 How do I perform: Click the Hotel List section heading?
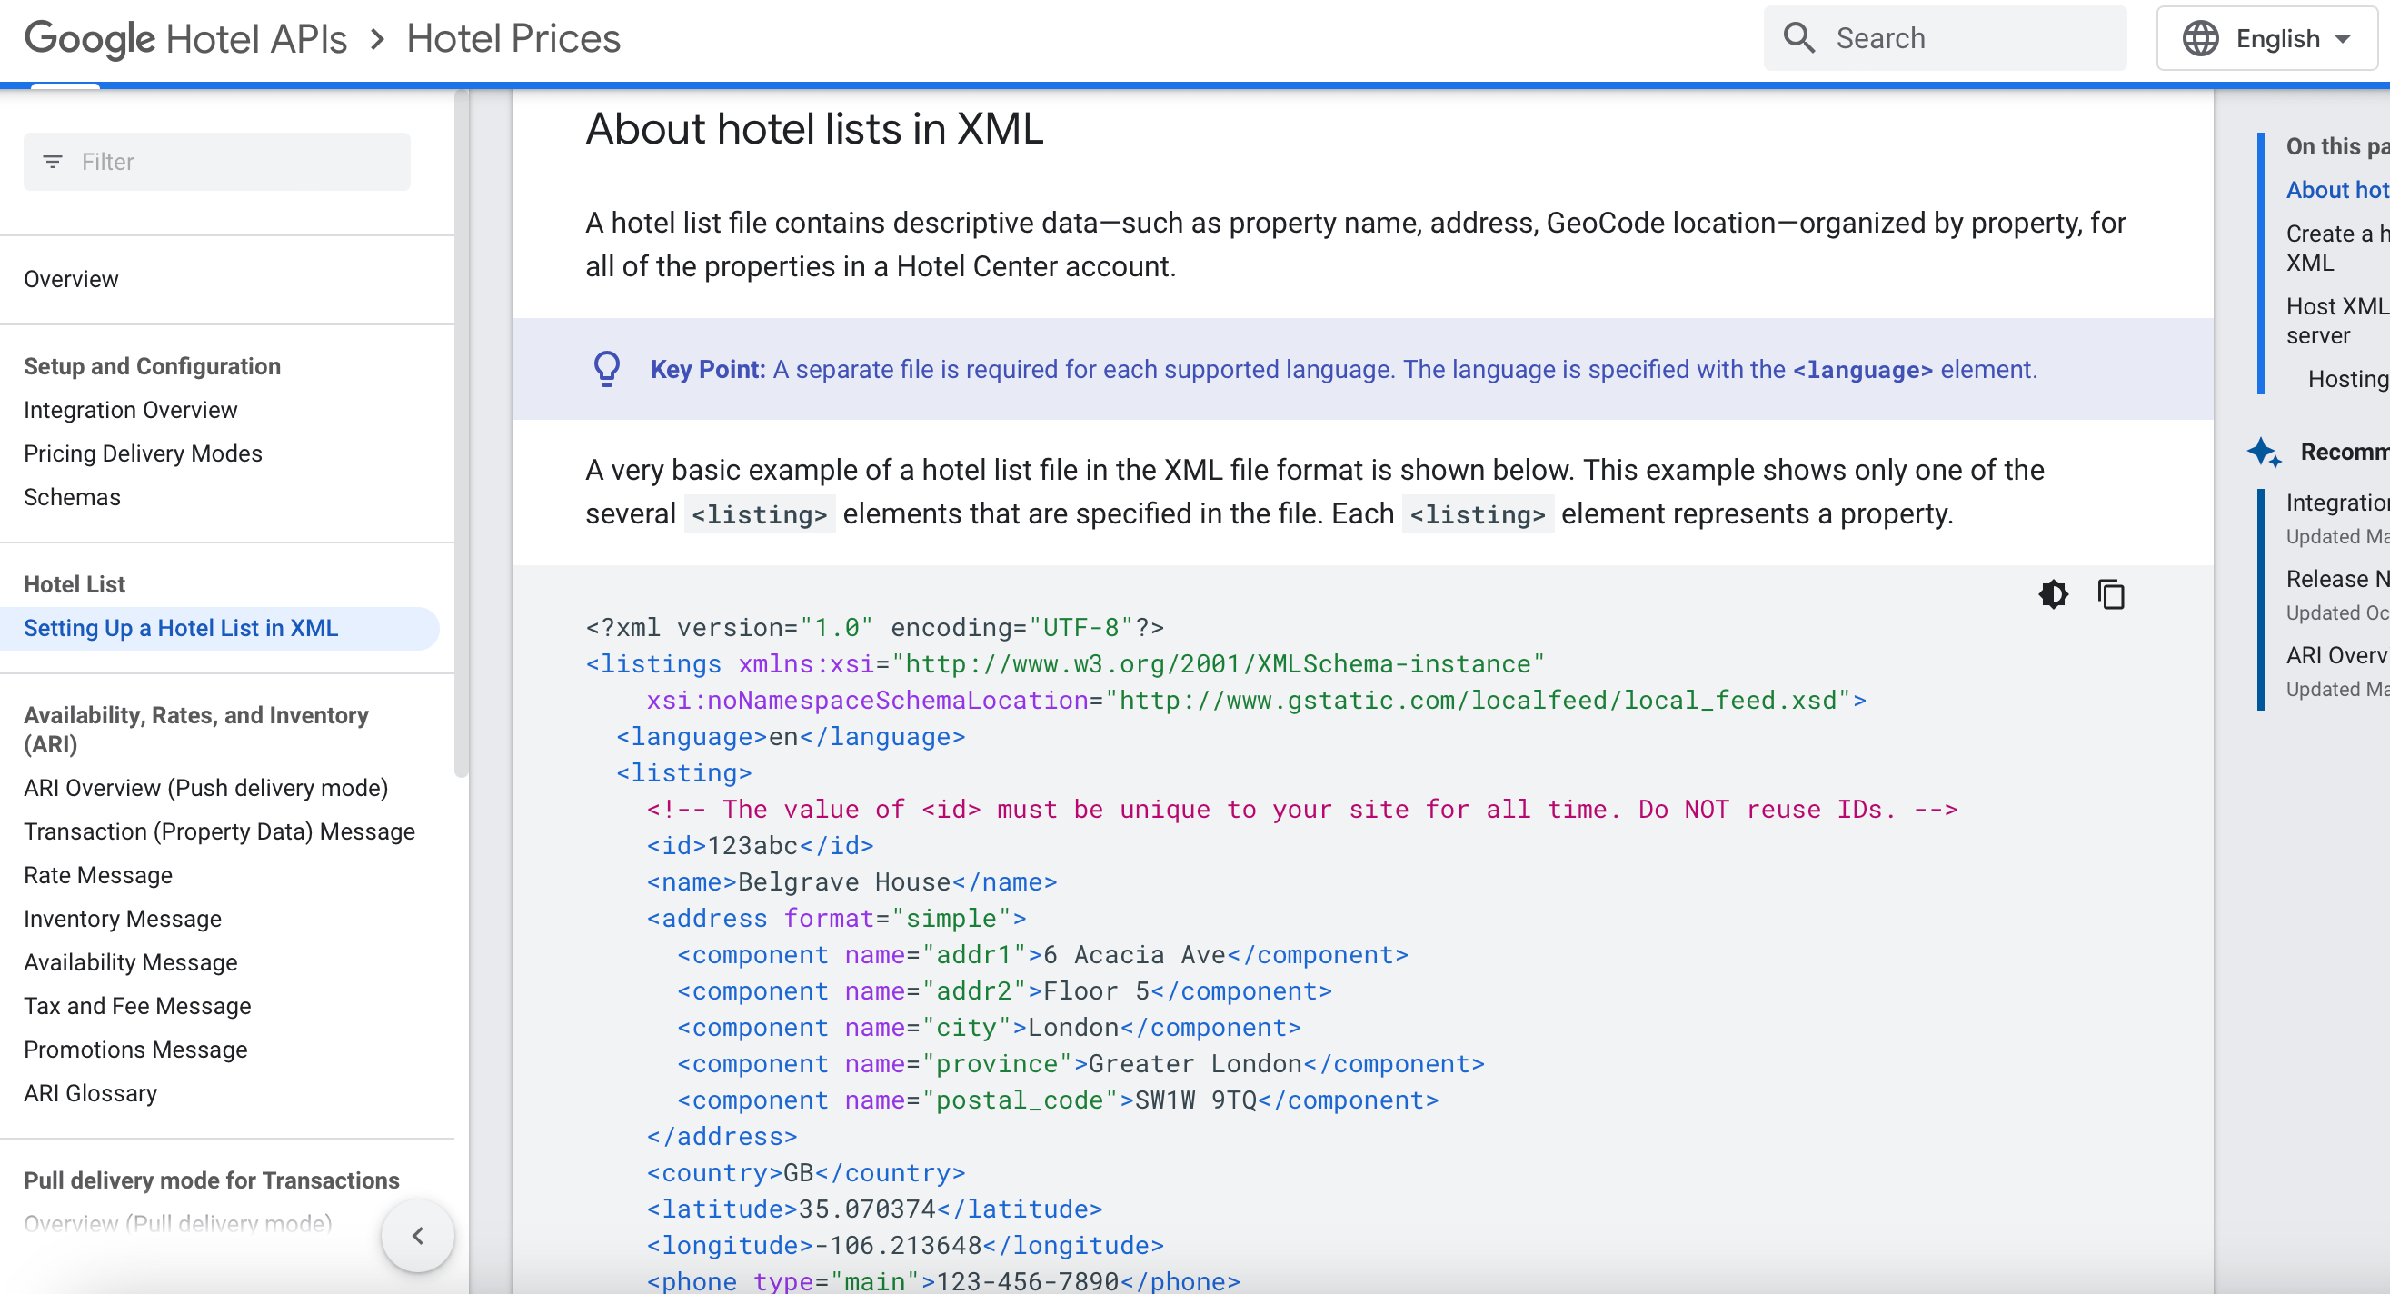(75, 584)
